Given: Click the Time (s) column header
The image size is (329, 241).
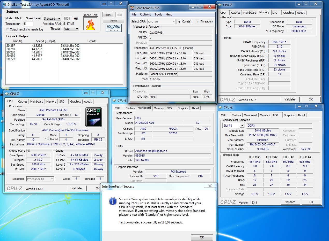Looking at the screenshot, I should pyautogui.click(x=17, y=41).
